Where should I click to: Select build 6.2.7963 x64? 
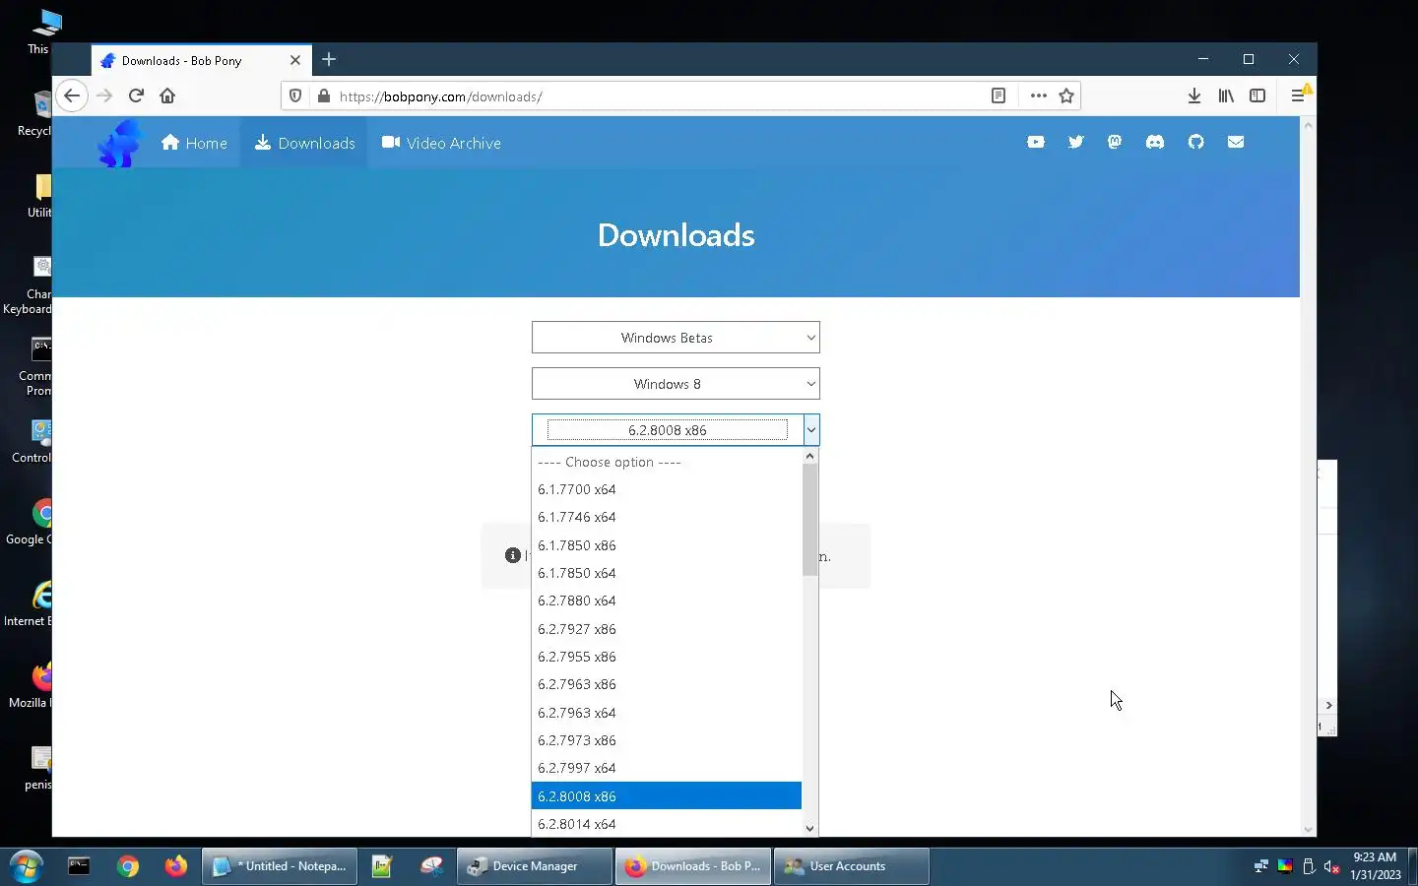coord(667,713)
